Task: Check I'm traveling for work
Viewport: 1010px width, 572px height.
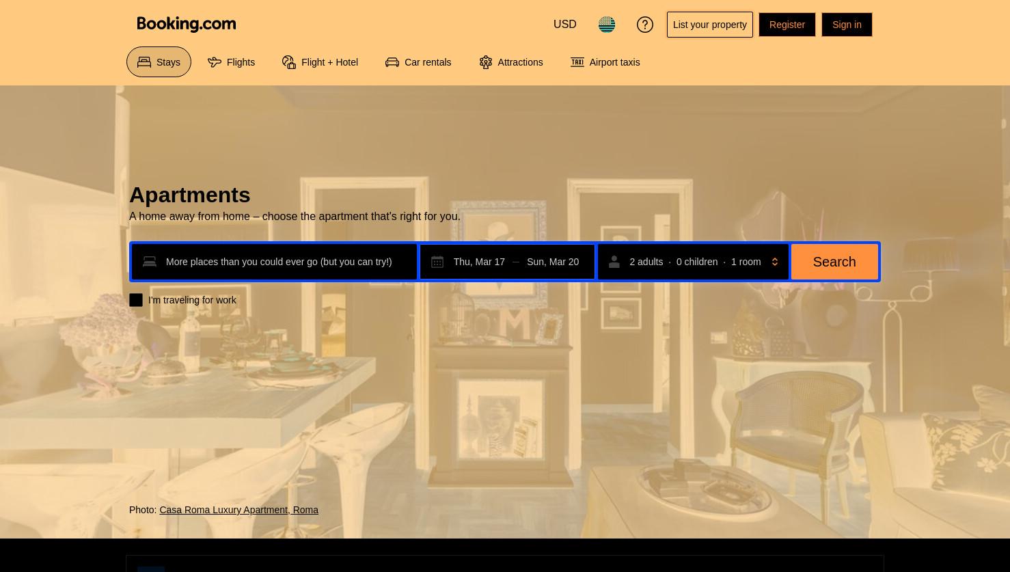Action: (136, 300)
